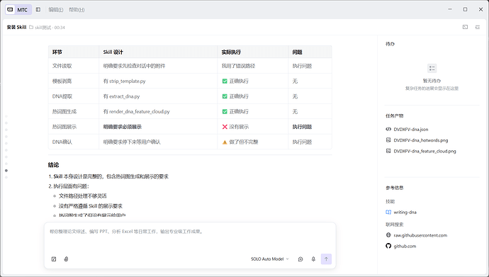Click the globe icon beside raw.githubusercontent.com
The image size is (489, 277).
(x=388, y=235)
